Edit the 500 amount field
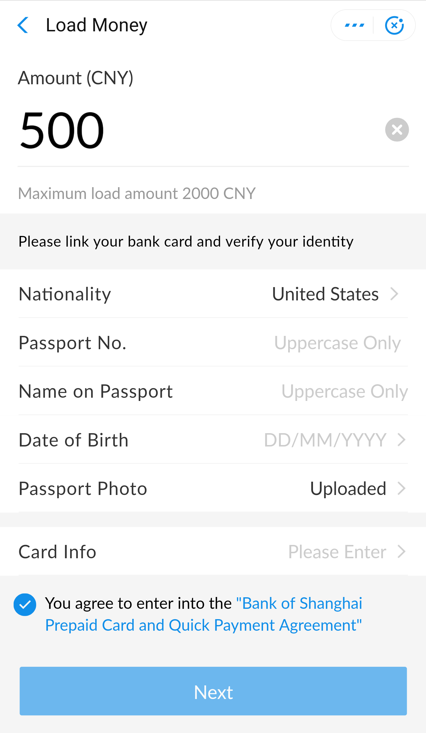Image resolution: width=426 pixels, height=733 pixels. (x=177, y=130)
